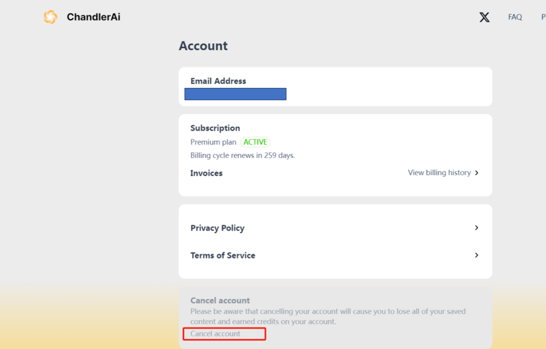Image resolution: width=546 pixels, height=349 pixels.
Task: Expand the Terms of Service chevron arrow
Action: pos(477,255)
